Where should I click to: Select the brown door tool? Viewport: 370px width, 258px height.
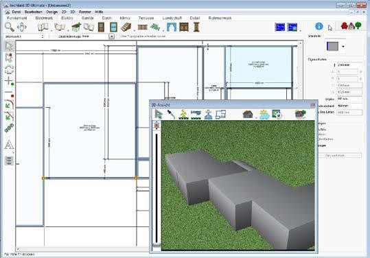(101, 27)
